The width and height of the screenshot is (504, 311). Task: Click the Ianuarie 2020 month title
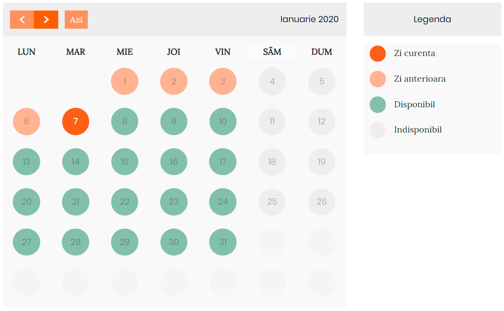click(x=309, y=19)
